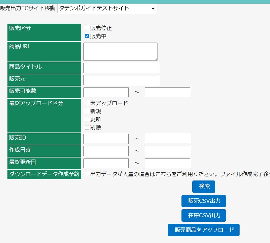Tick the 新規 checkbox
This screenshot has width=270, height=243.
(87, 111)
